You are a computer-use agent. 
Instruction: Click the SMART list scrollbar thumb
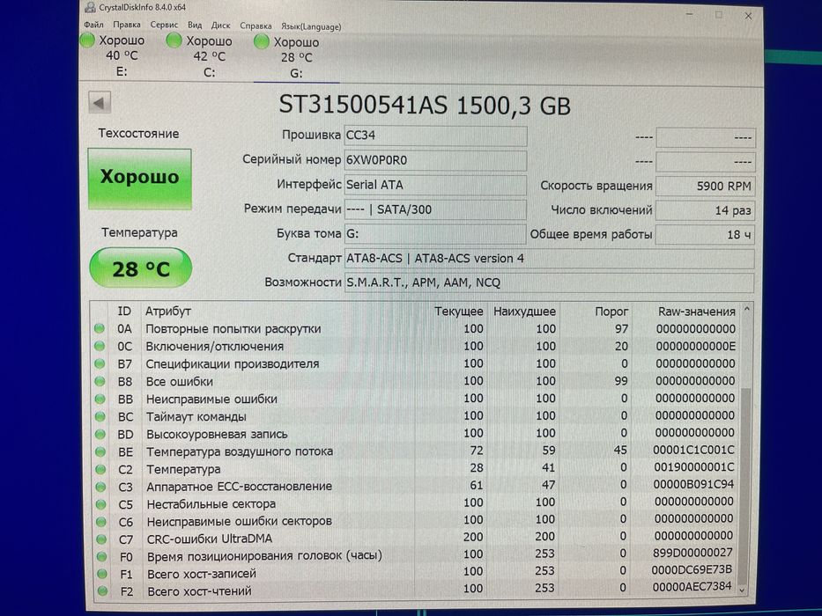pos(744,487)
